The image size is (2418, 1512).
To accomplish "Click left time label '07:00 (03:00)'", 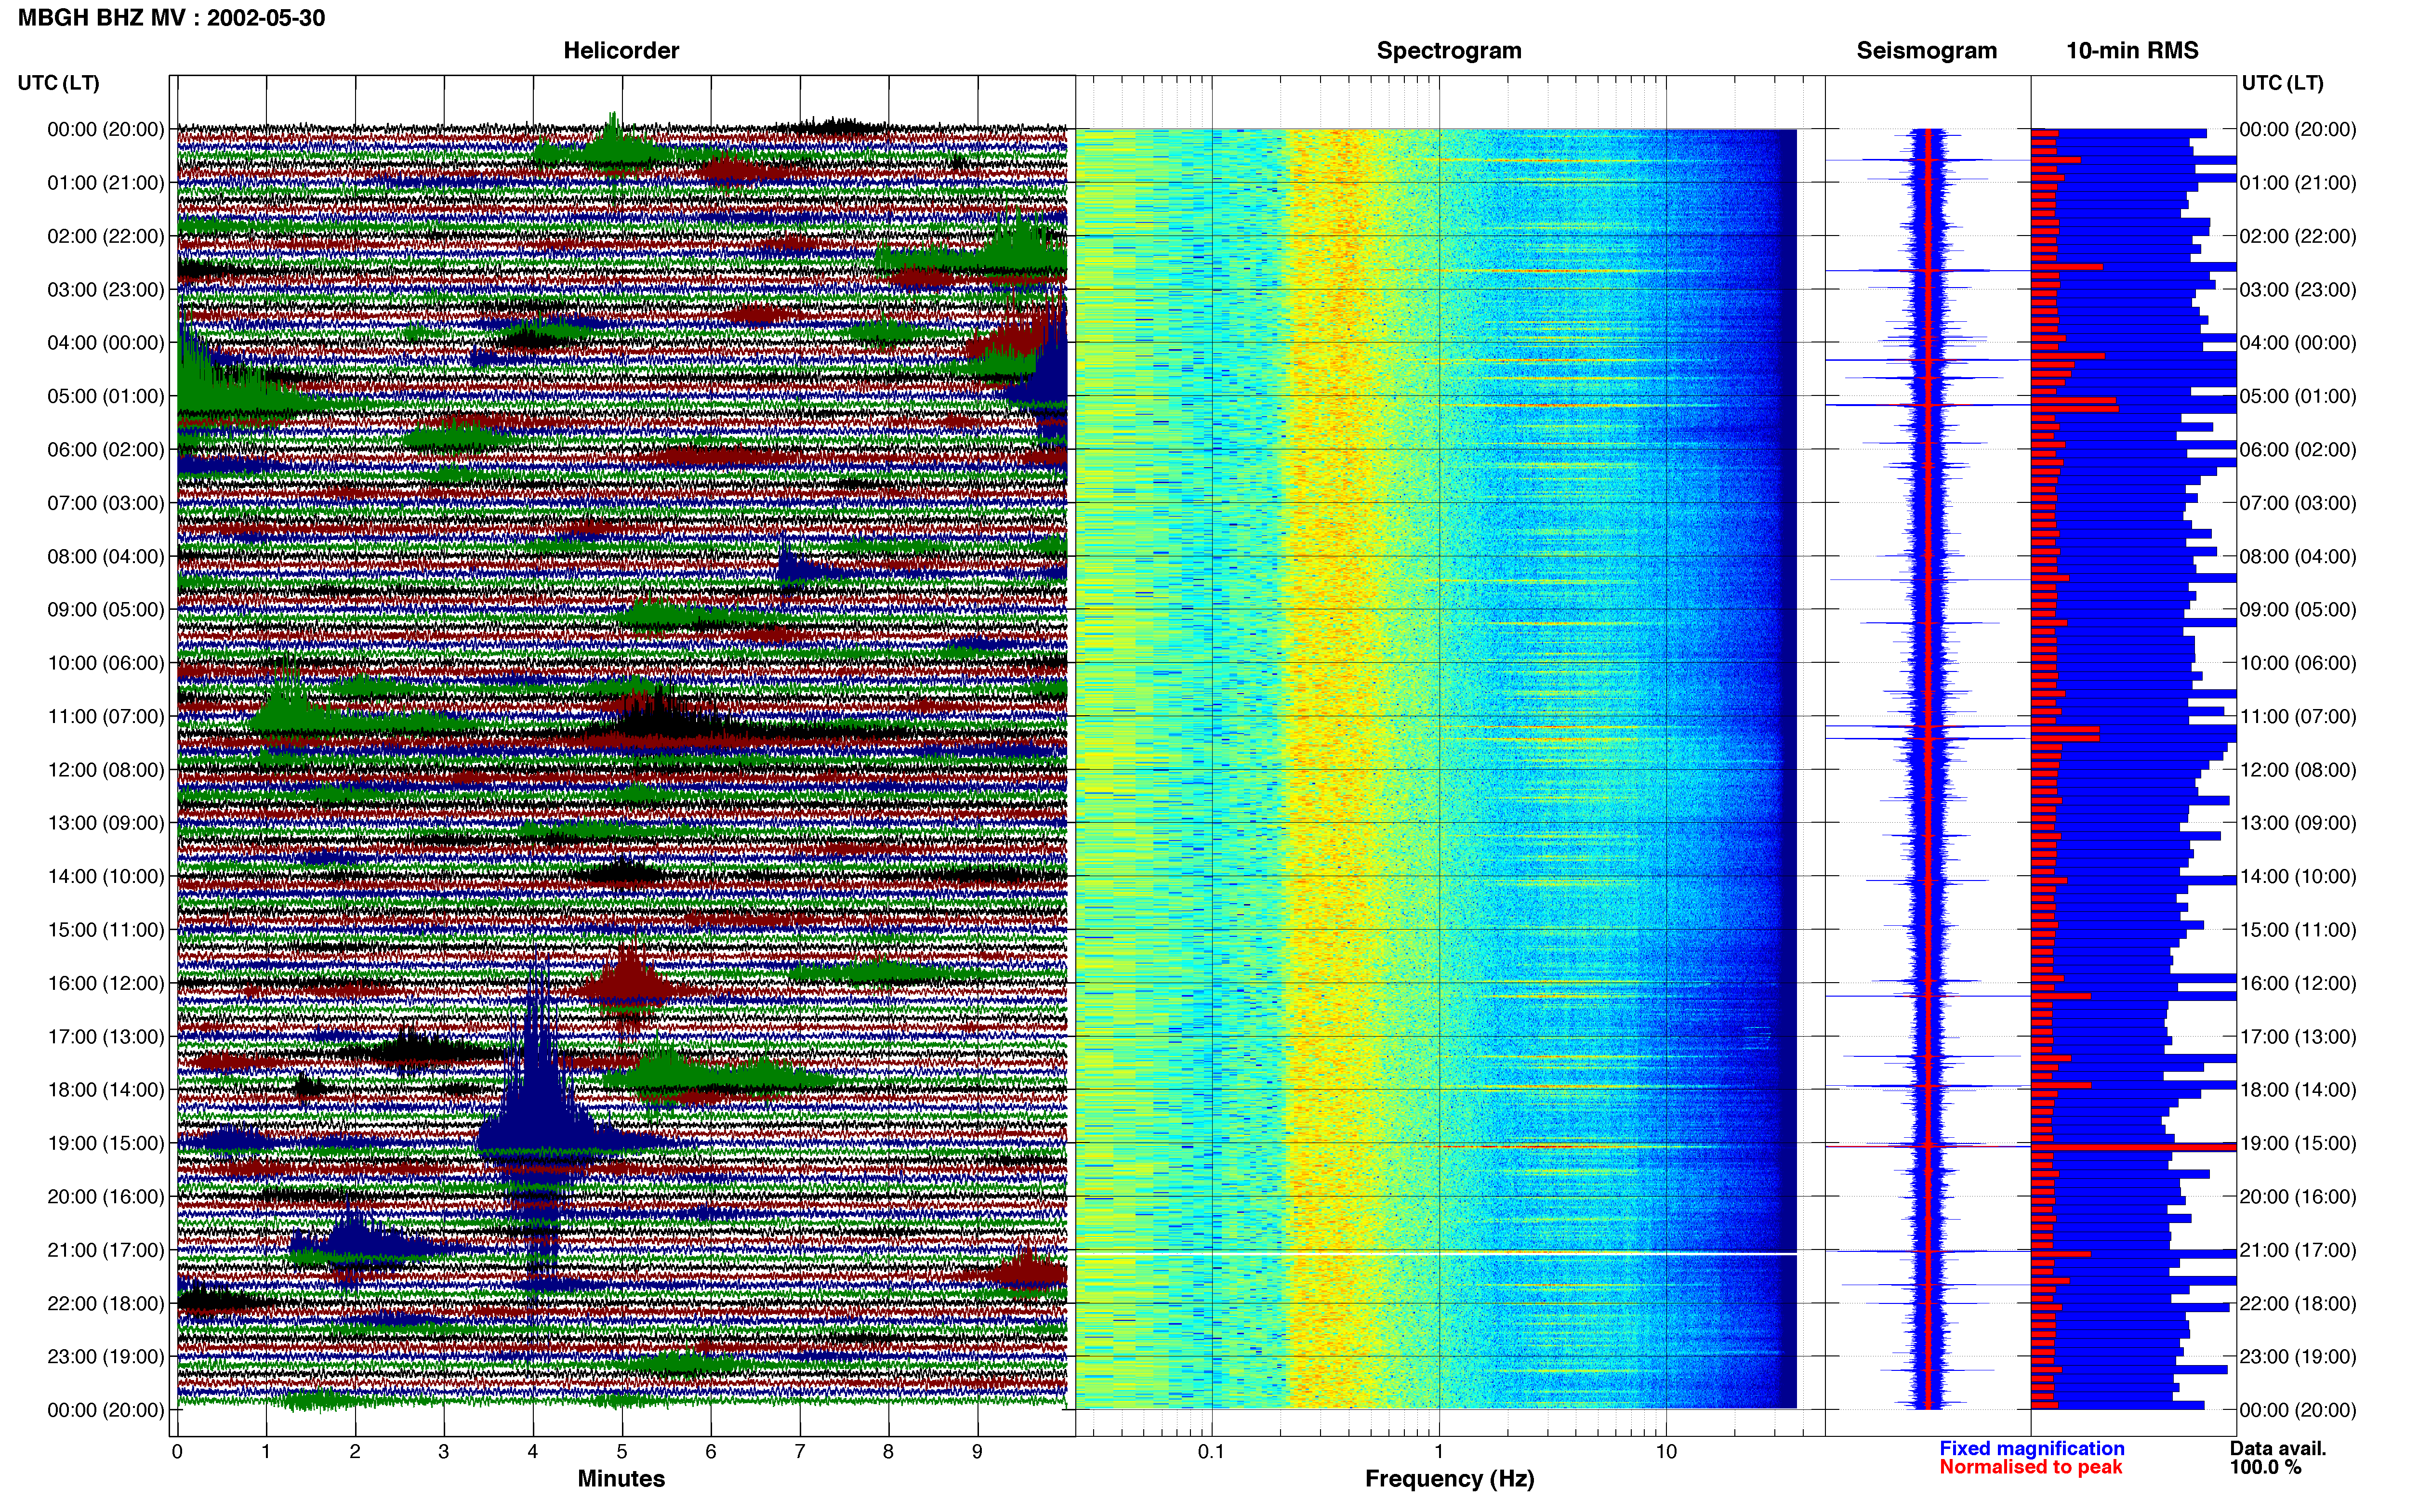I will [106, 503].
